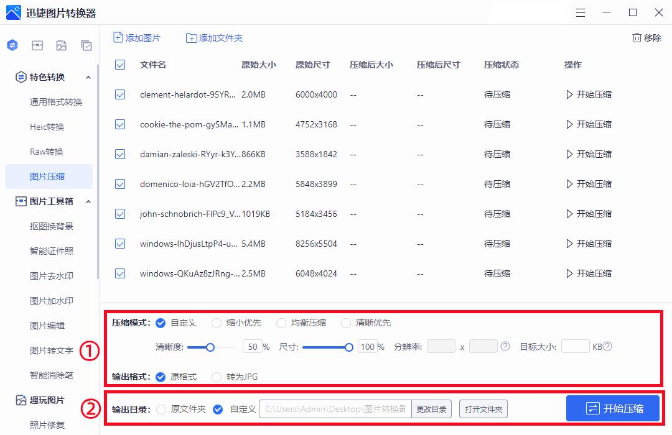The image size is (672, 435).
Task: Switch to the 图片去水印 tool
Action: click(50, 276)
